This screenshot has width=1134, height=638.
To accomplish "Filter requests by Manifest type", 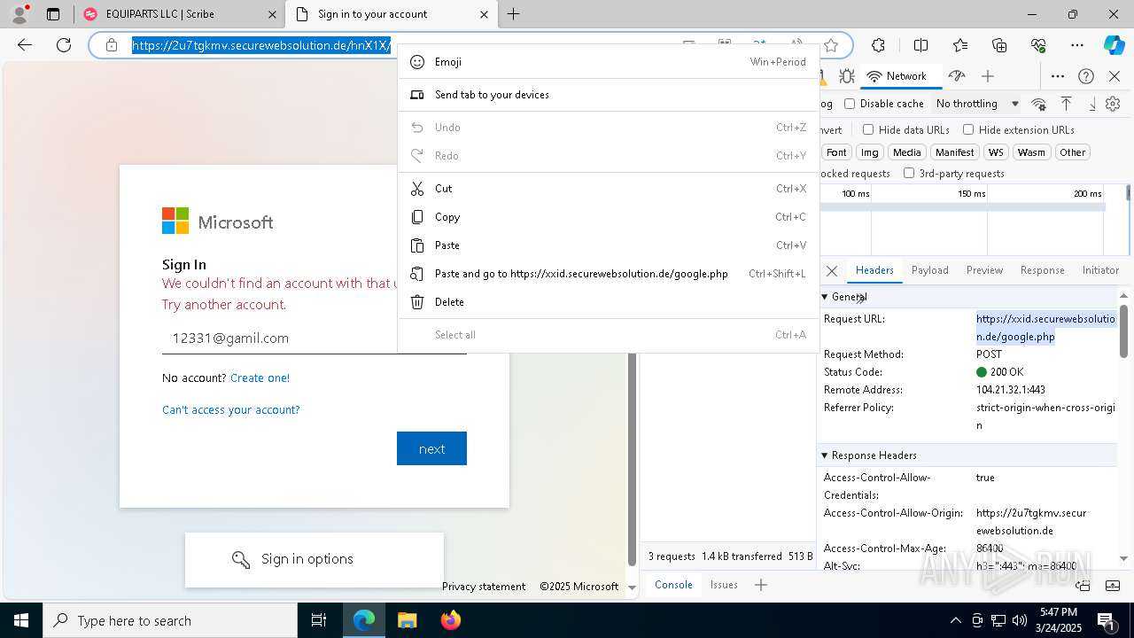I will click(x=954, y=152).
